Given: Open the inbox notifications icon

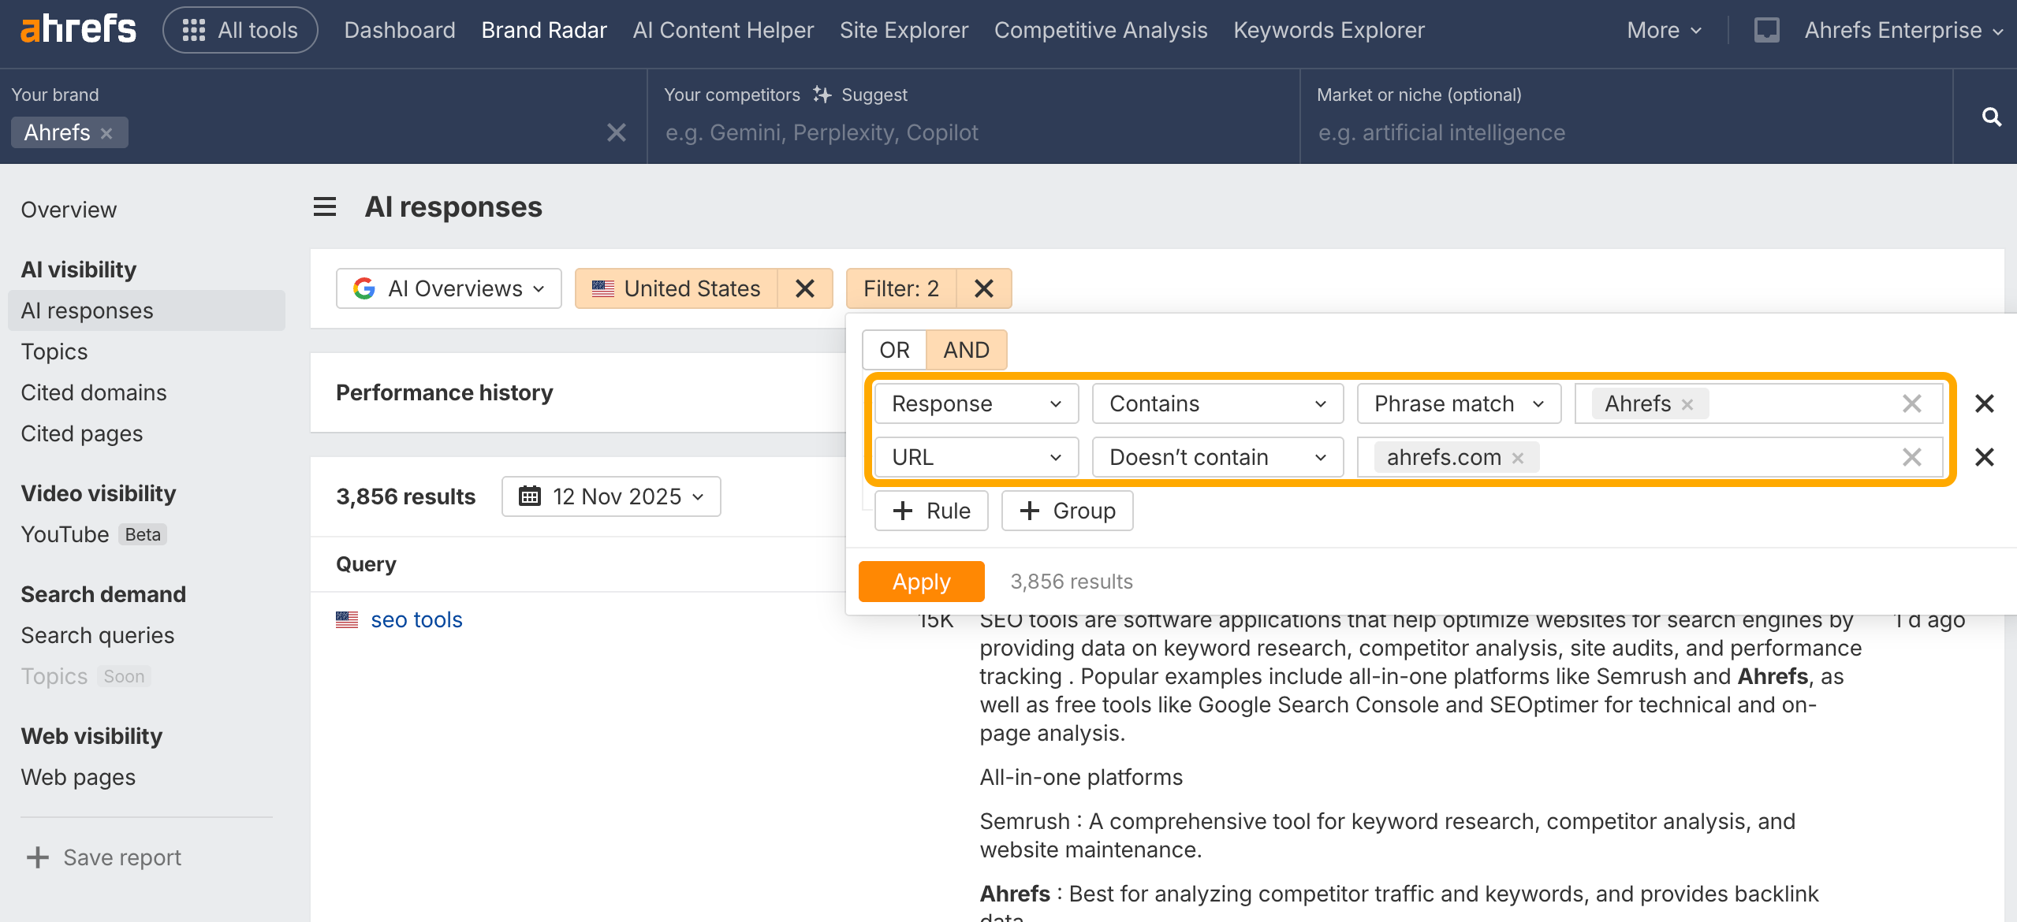Looking at the screenshot, I should coord(1766,30).
